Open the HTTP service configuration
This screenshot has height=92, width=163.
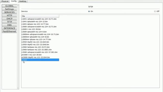pos(9,16)
